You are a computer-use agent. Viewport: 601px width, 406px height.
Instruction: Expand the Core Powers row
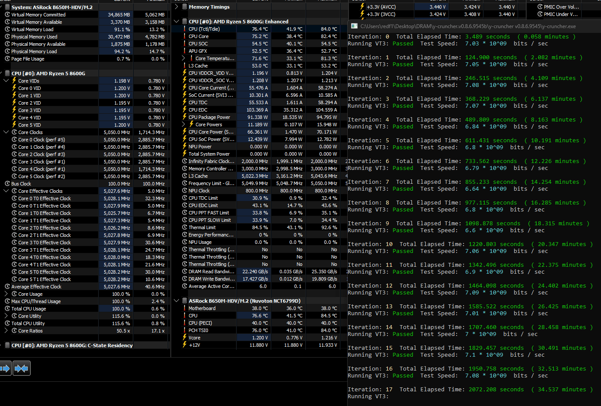pyautogui.click(x=183, y=125)
